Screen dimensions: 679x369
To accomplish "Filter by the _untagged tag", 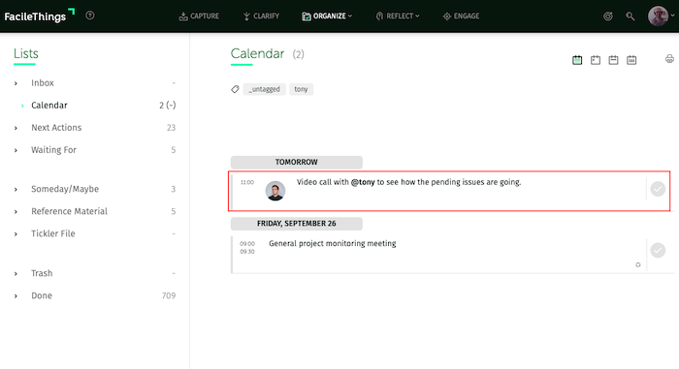I will click(264, 89).
